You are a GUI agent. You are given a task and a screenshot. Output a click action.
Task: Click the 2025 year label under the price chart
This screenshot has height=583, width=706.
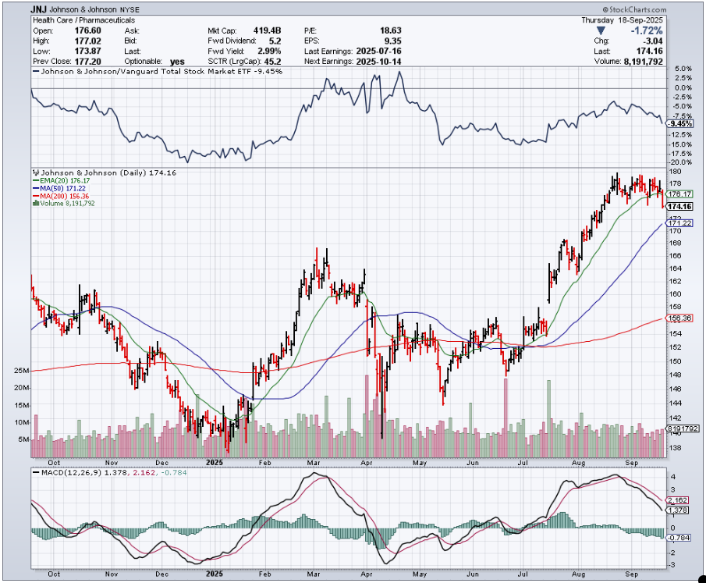point(215,463)
